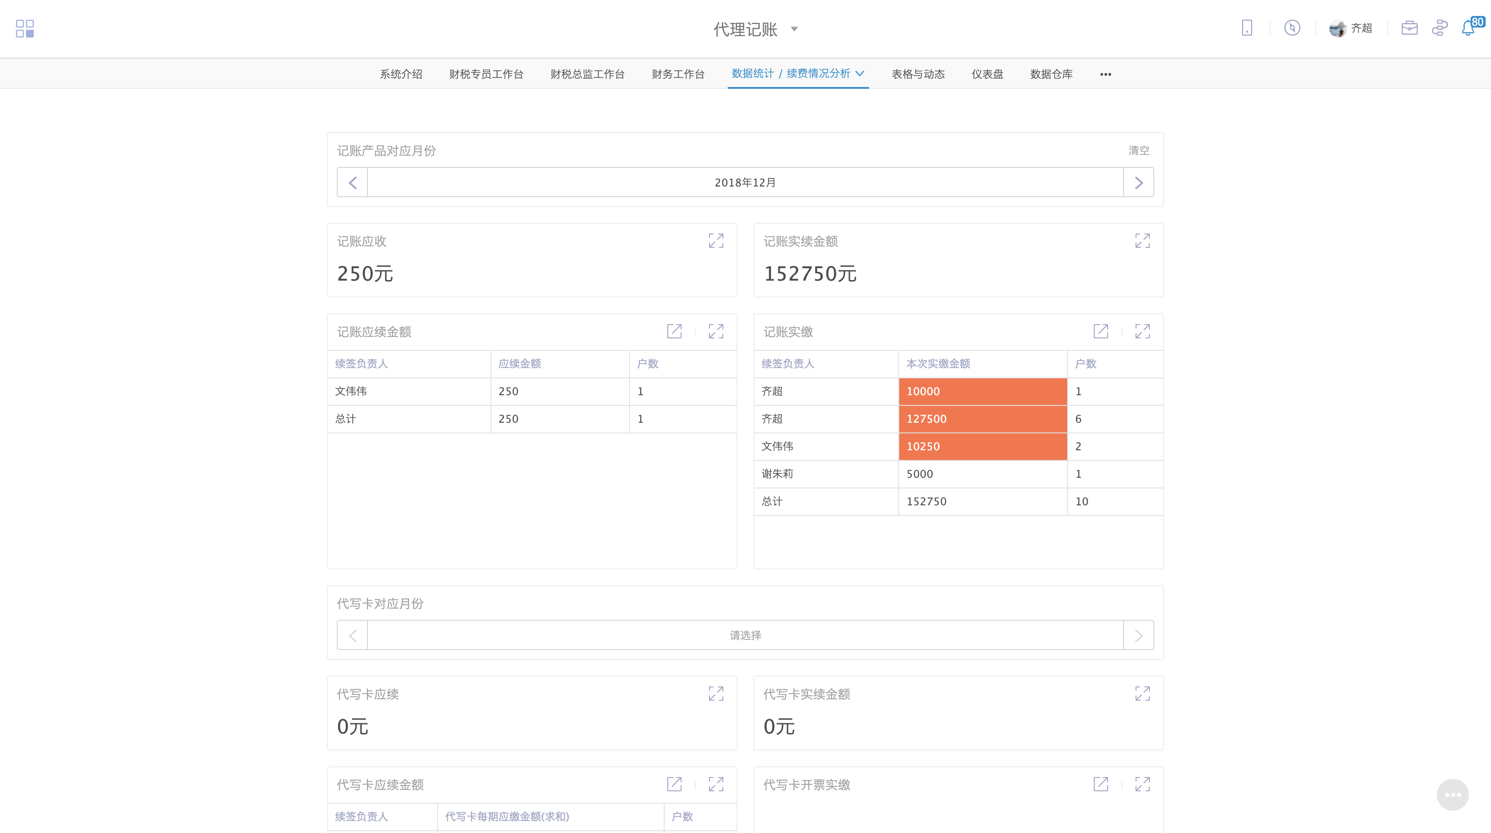
Task: Open the 代写卡开票实缴 panel in a new view
Action: (1101, 784)
